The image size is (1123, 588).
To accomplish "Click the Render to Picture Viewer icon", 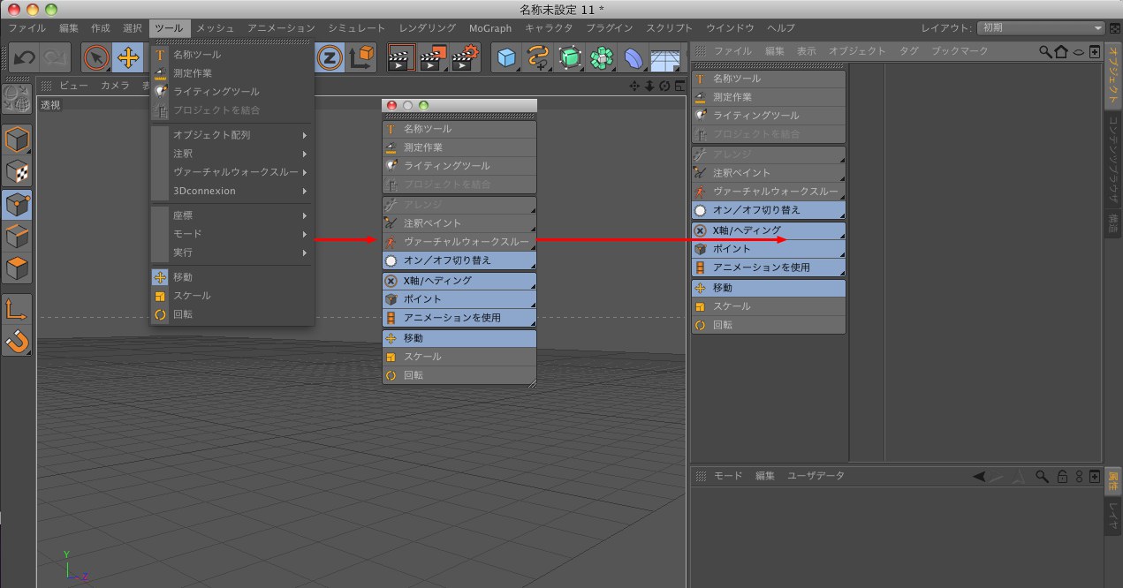I will [x=431, y=58].
